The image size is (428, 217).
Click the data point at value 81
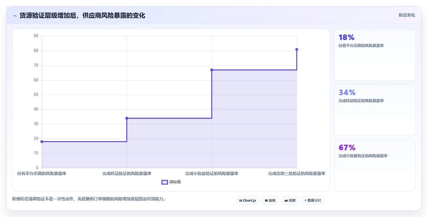[x=297, y=49]
